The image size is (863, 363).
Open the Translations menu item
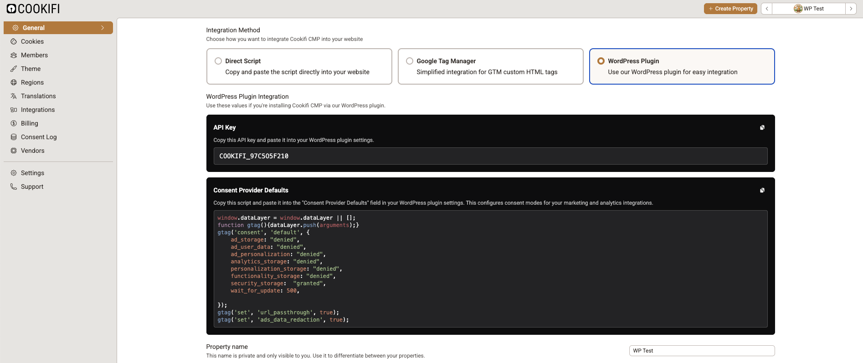click(58, 96)
